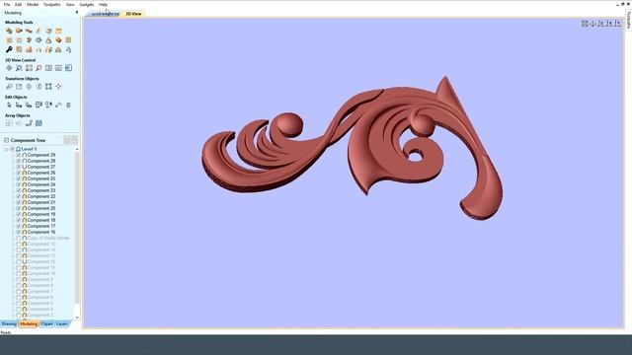Select the Zoom to Box tool

pos(29,68)
